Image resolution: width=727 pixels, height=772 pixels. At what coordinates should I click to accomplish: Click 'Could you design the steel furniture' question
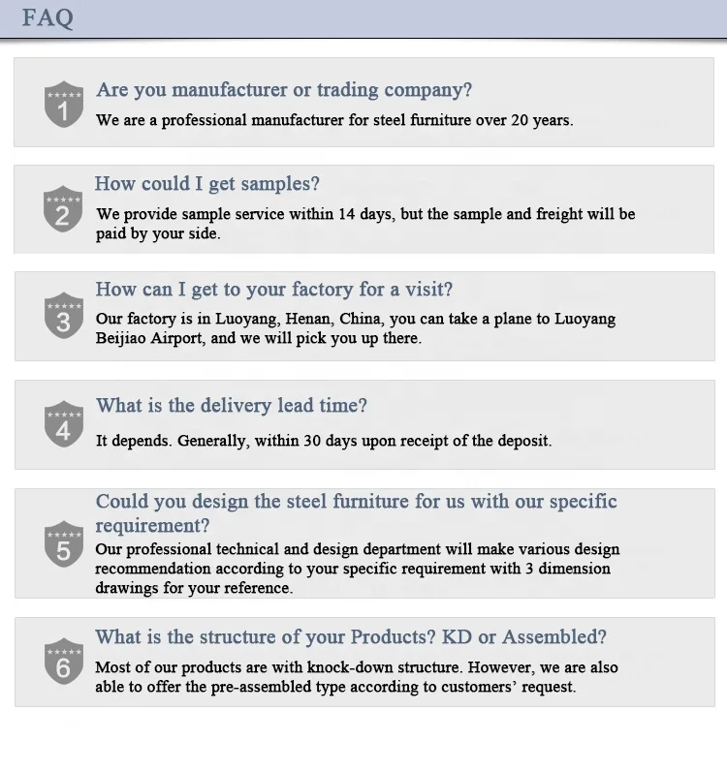(x=356, y=513)
